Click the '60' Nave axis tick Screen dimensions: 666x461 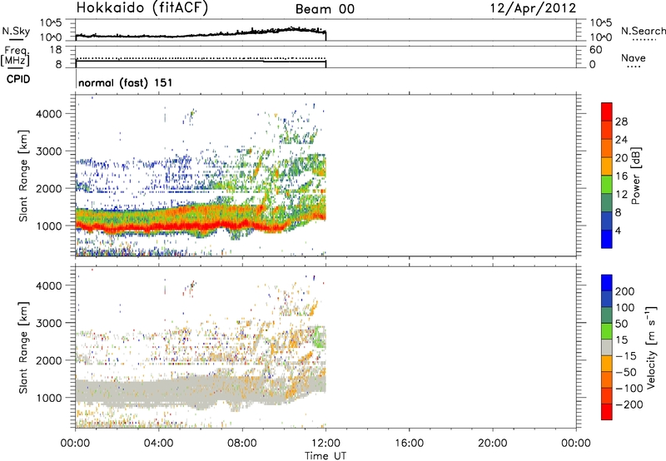click(595, 50)
